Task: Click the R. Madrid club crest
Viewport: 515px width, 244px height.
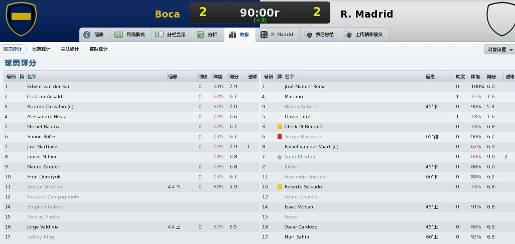Action: [501, 19]
